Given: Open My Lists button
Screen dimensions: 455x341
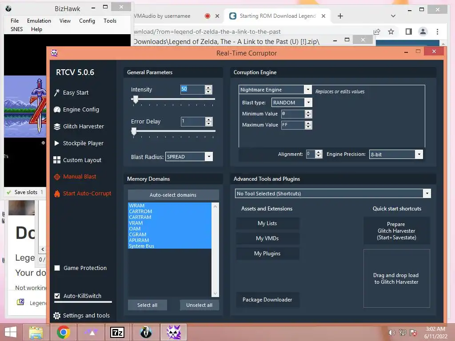Looking at the screenshot, I should (x=267, y=223).
